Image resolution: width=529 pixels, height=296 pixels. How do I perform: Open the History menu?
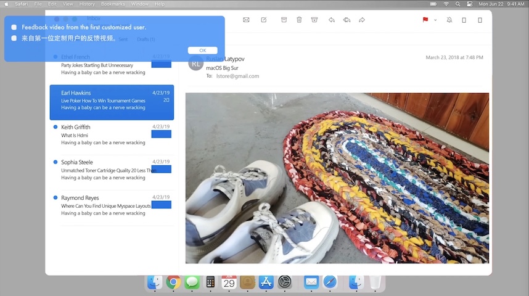87,4
